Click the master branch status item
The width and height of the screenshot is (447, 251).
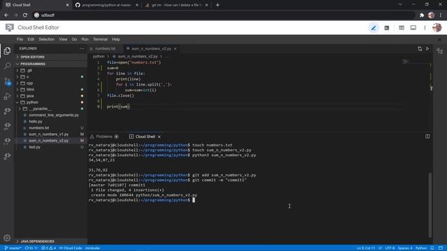(13, 248)
